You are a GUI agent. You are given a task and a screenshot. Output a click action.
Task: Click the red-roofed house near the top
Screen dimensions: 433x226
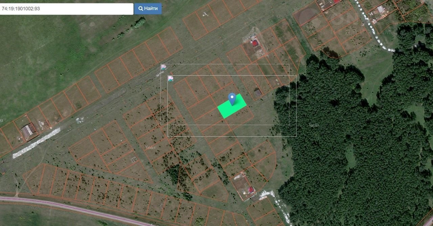click(255, 43)
